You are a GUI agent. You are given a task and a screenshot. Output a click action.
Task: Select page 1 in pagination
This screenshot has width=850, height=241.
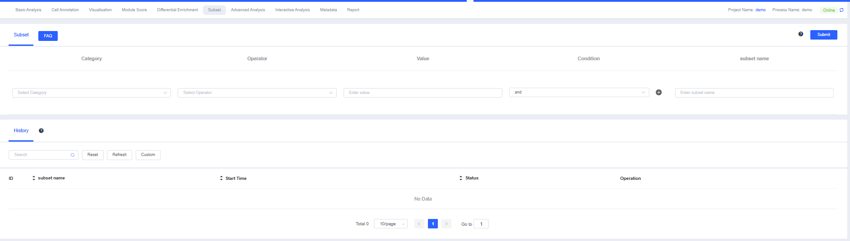[433, 224]
